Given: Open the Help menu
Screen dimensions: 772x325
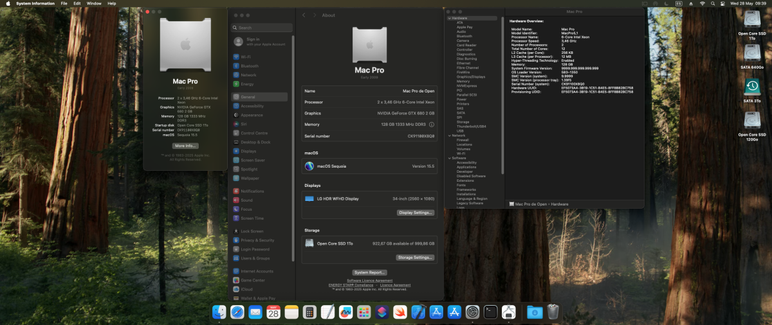Looking at the screenshot, I should (112, 3).
